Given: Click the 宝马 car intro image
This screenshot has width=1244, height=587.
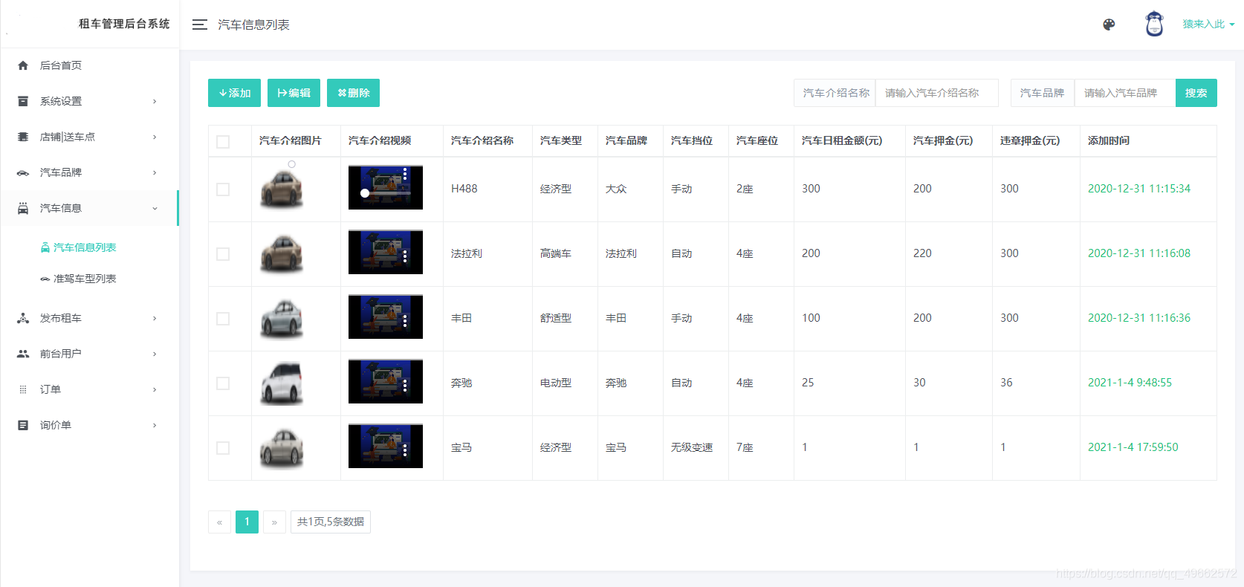Looking at the screenshot, I should pyautogui.click(x=282, y=447).
